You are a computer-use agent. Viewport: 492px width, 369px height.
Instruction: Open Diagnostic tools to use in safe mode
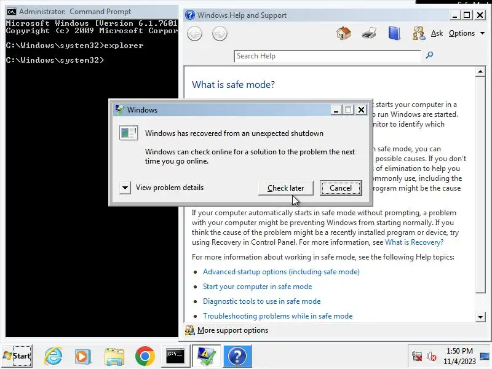point(262,301)
